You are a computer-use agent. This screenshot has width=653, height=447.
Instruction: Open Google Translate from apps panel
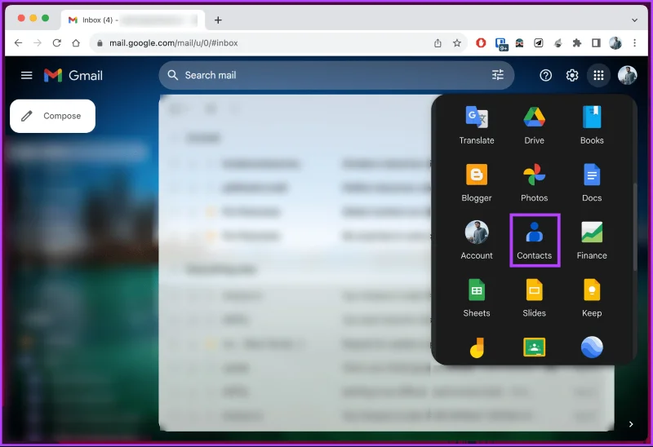tap(477, 125)
